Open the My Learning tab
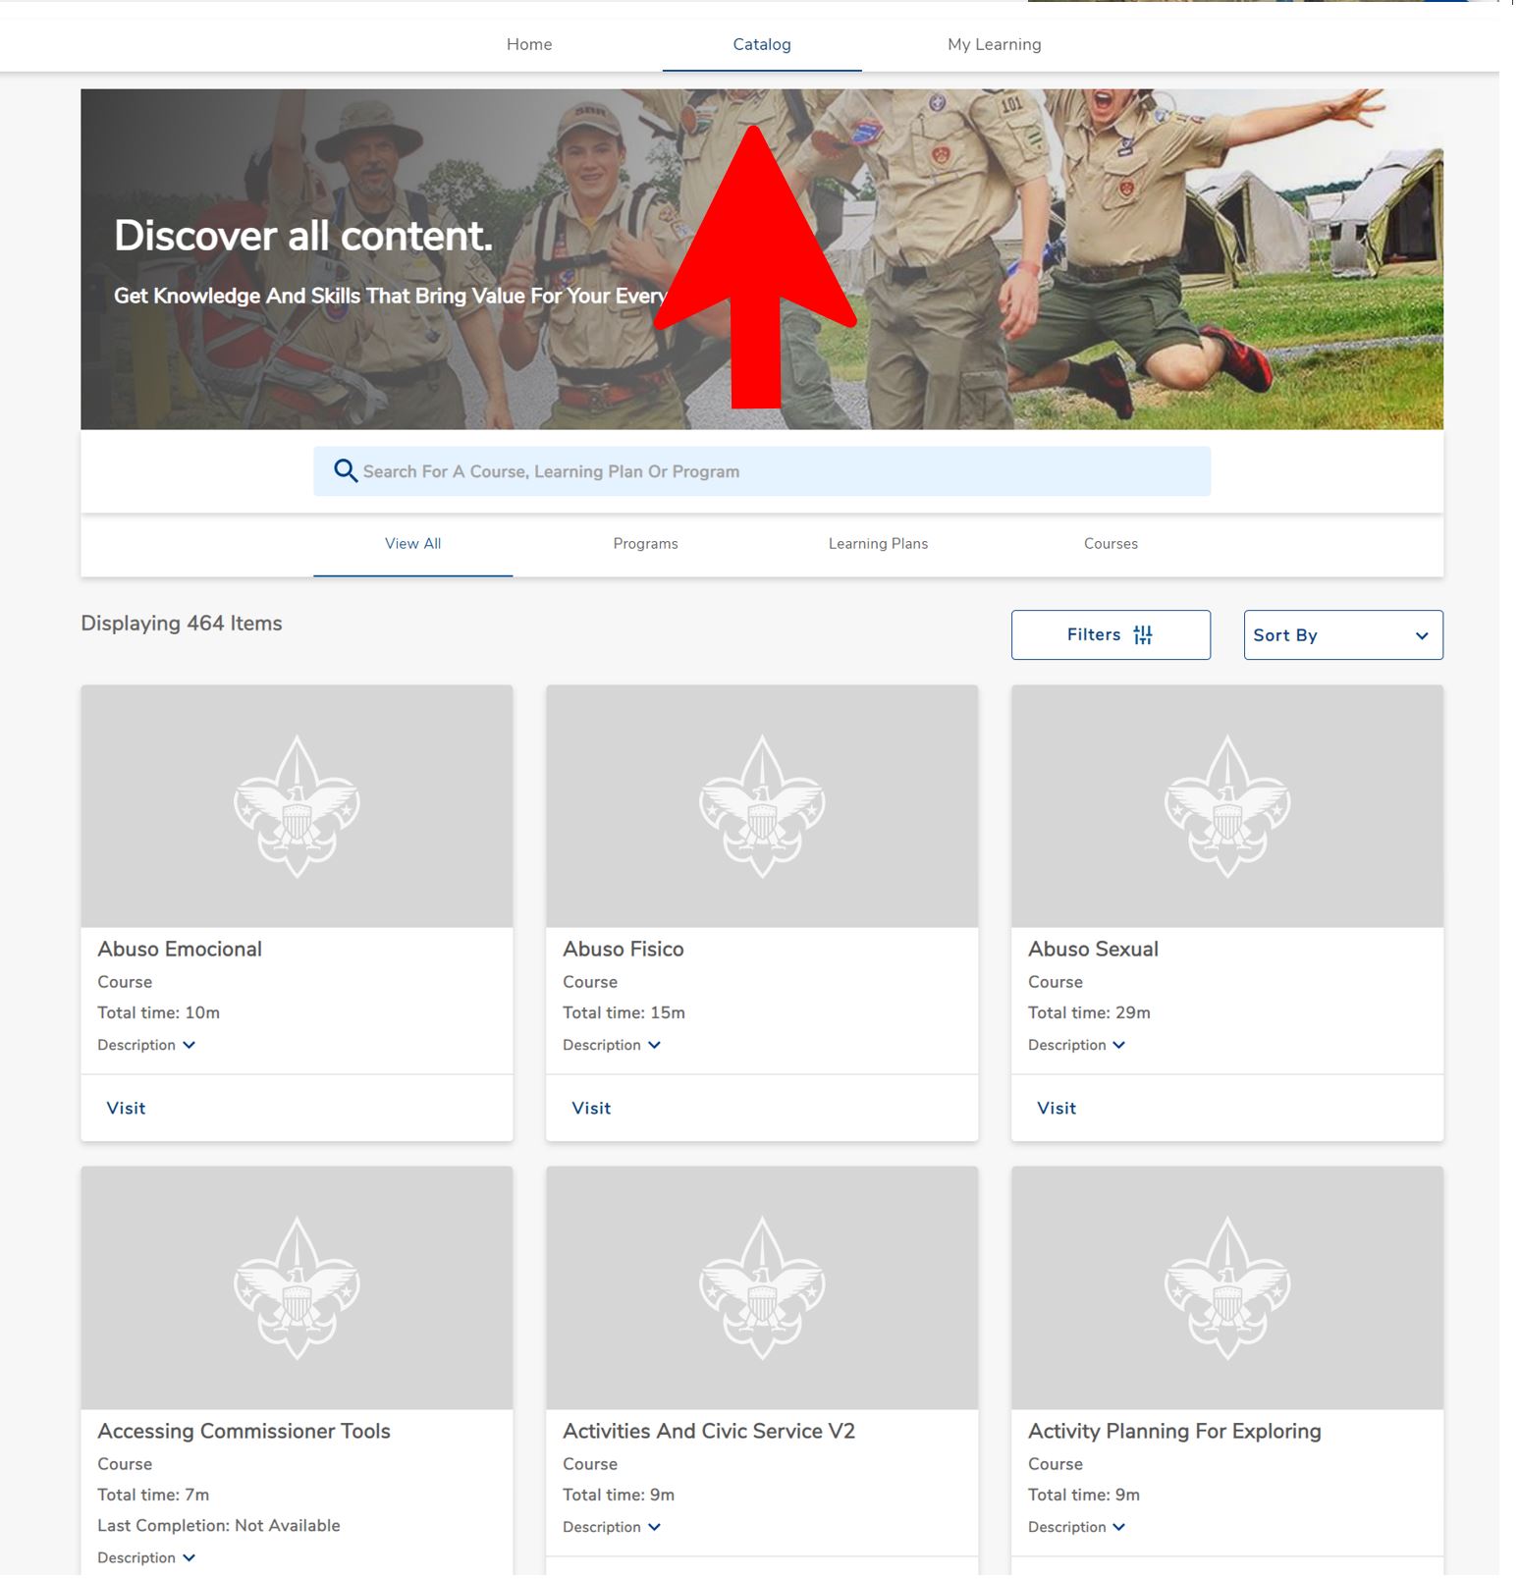The height and width of the screenshot is (1580, 1519). (997, 45)
